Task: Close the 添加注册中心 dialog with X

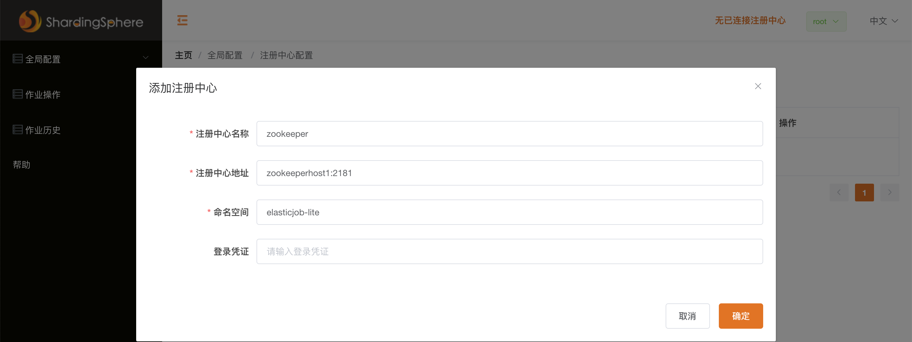Action: pos(758,86)
